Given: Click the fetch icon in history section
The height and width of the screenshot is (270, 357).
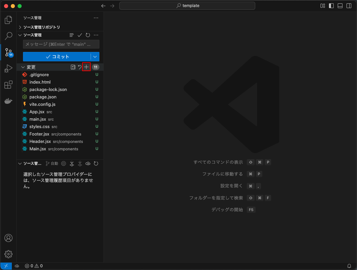Looking at the screenshot, I should [x=72, y=163].
